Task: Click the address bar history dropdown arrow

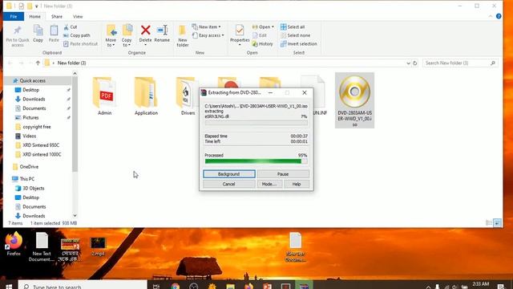Action: click(408, 63)
